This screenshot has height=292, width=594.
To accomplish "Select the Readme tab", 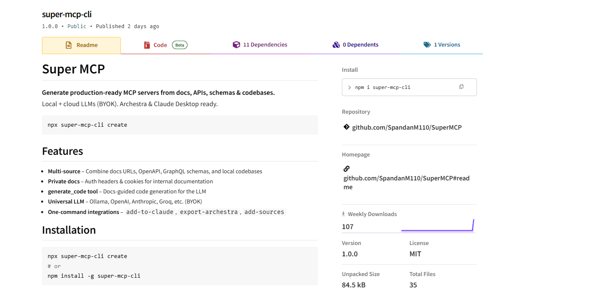I will (x=81, y=44).
